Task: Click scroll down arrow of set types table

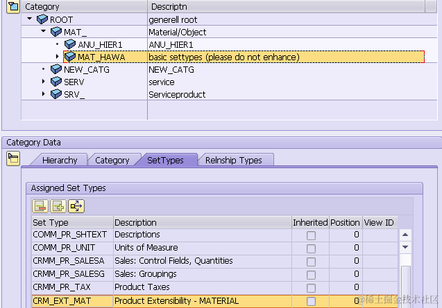Action: tap(405, 247)
